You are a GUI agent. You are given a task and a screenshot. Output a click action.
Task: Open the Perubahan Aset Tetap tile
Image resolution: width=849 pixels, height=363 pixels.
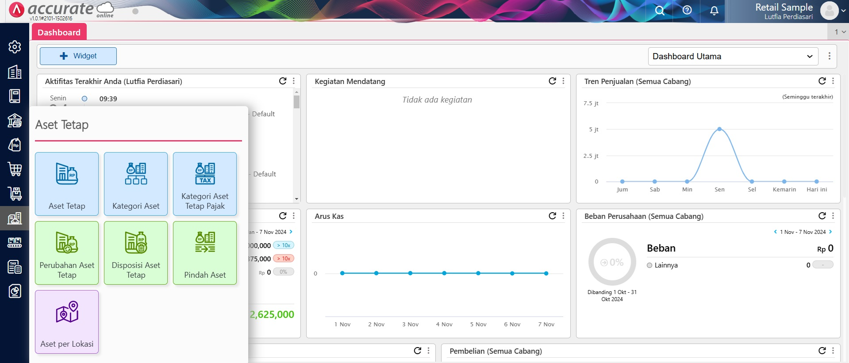pos(67,253)
